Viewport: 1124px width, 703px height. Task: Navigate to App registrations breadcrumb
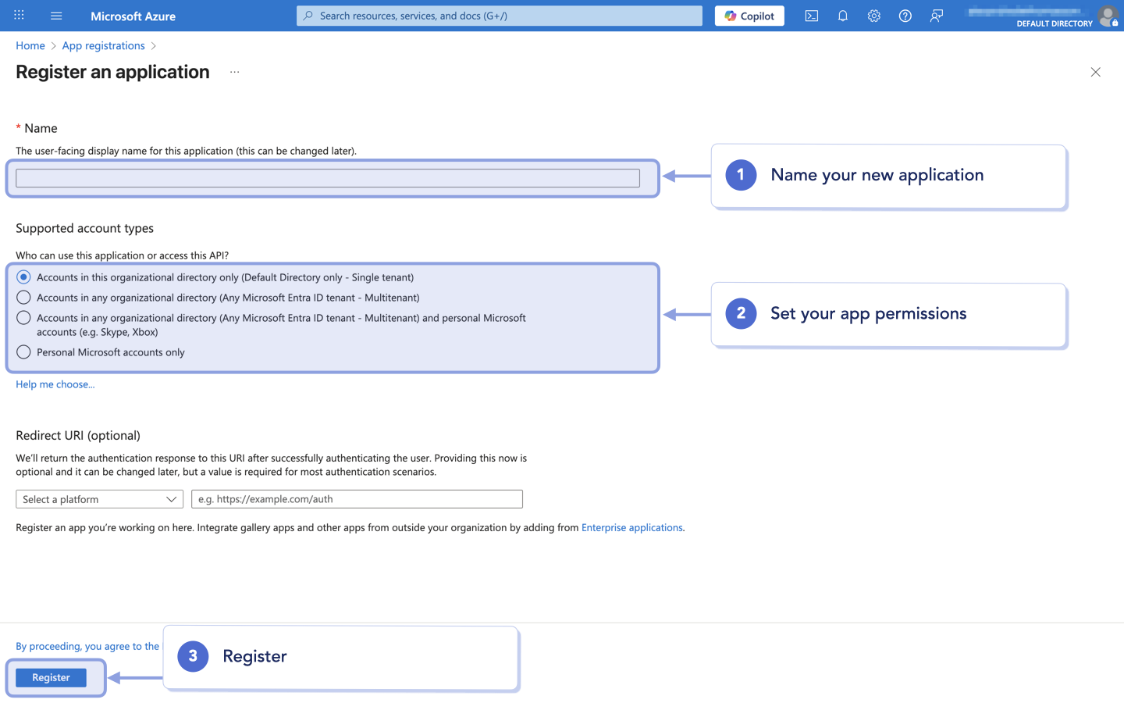tap(103, 45)
